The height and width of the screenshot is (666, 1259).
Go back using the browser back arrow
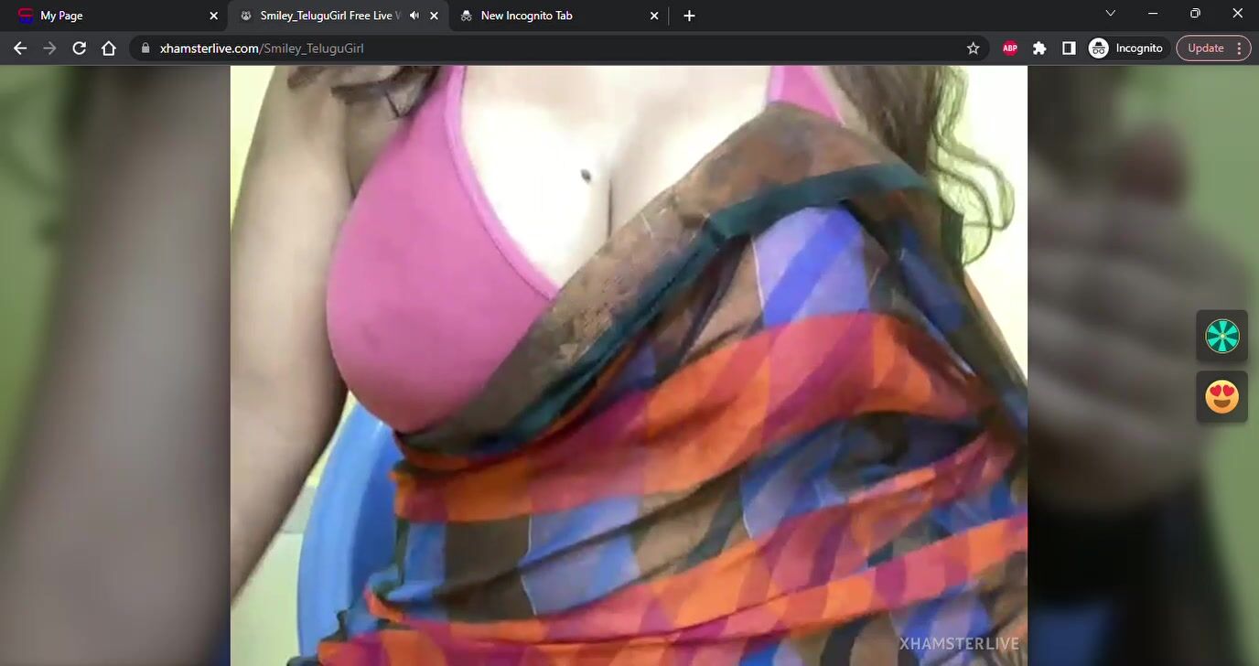(x=20, y=48)
